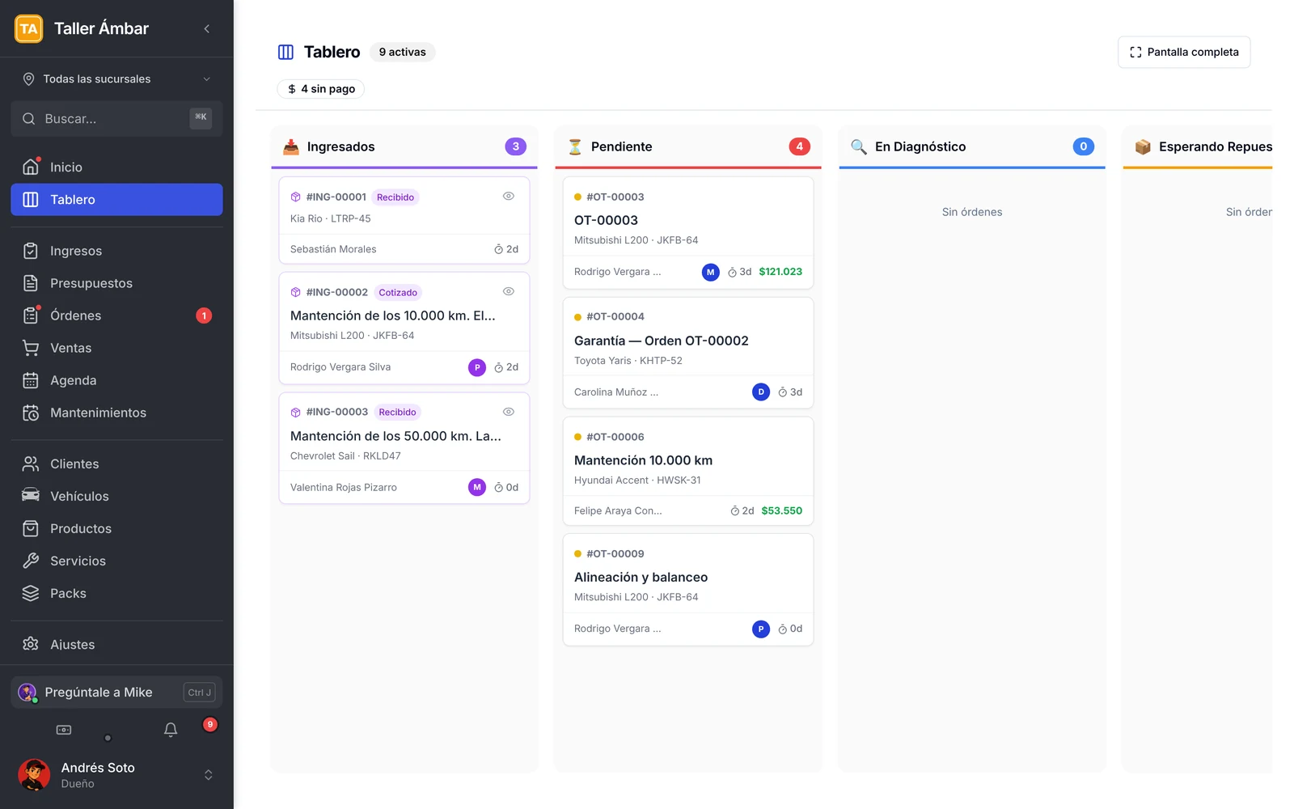
Task: Click the M avatar on card #OT-00003
Action: pos(711,273)
